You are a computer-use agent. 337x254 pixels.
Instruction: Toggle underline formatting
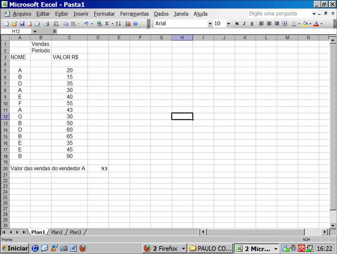(x=252, y=23)
